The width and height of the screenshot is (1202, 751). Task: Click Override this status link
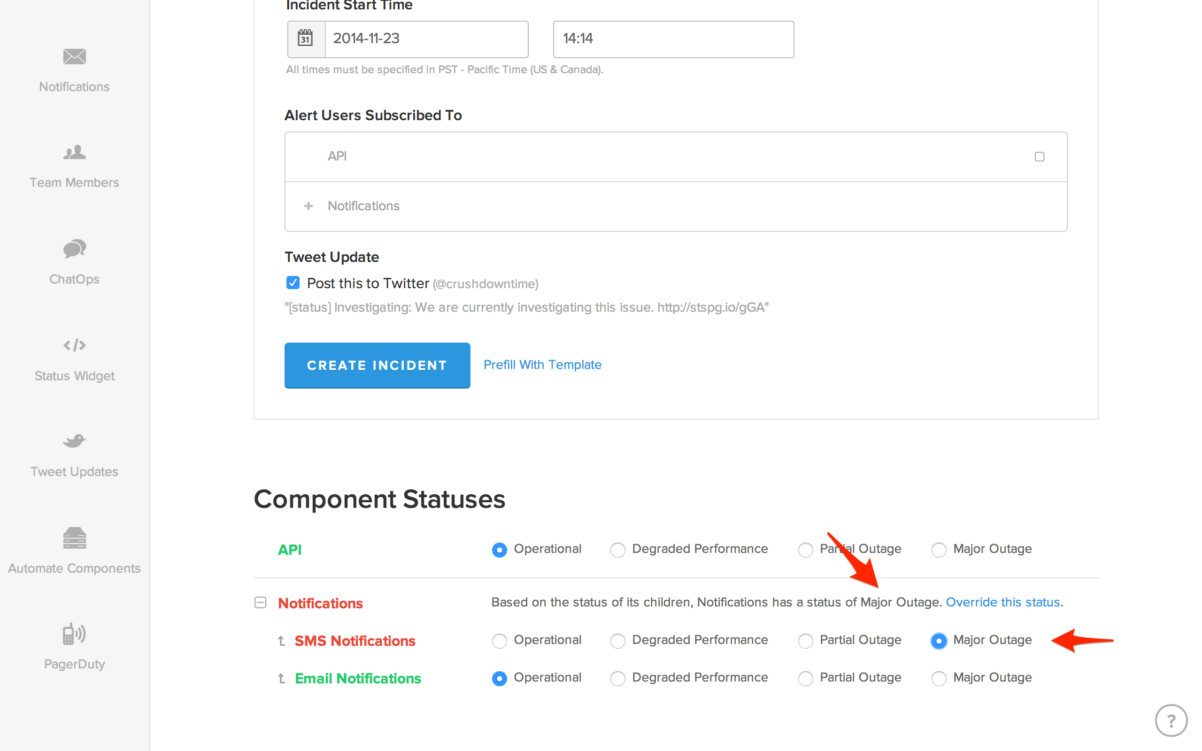[x=1002, y=603]
